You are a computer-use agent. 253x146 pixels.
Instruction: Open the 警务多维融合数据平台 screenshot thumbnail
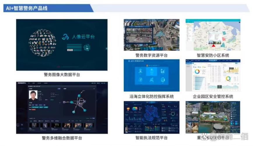(x=62, y=108)
